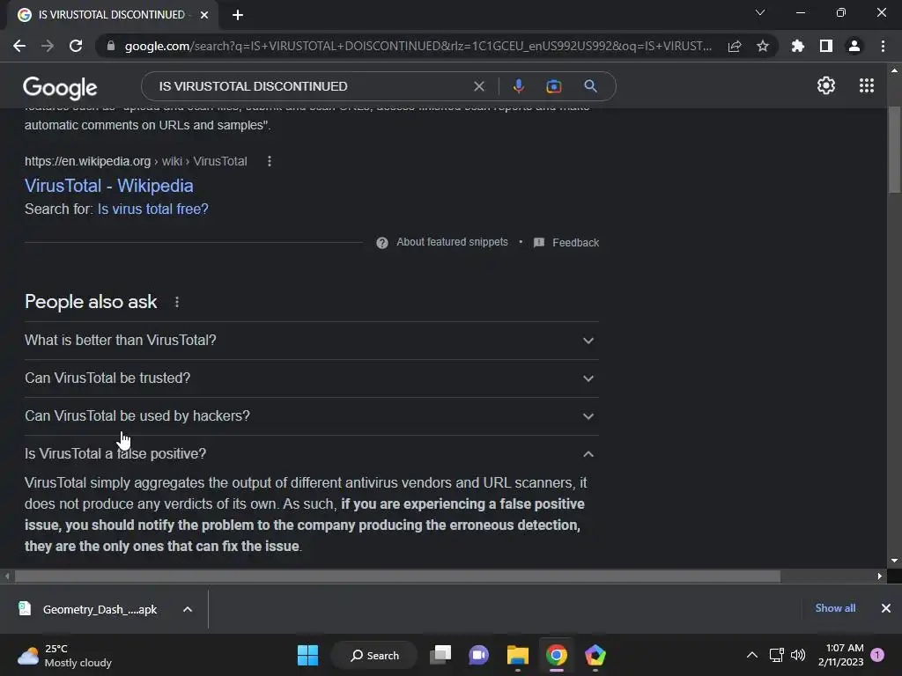Open About featured snippets link
The image size is (902, 676).
tap(452, 242)
